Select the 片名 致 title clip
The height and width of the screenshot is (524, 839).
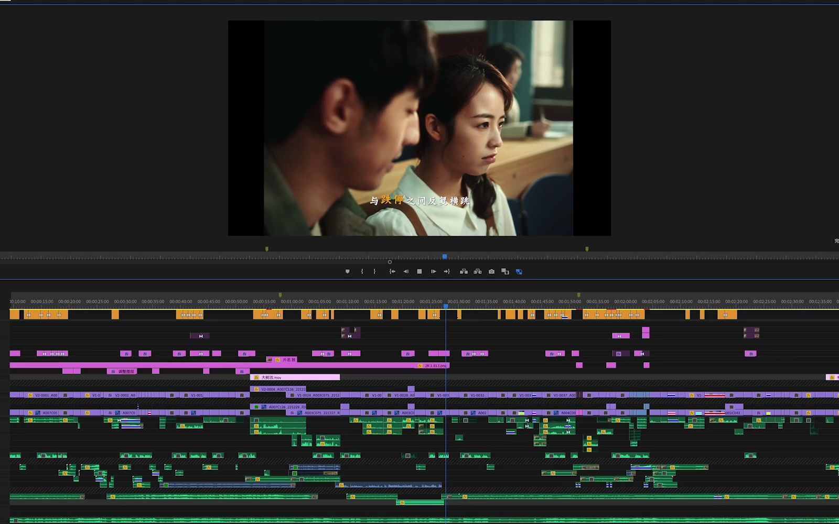point(282,360)
